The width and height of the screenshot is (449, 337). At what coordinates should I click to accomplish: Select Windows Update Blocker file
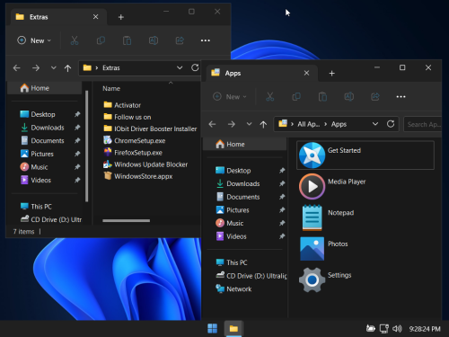tap(145, 164)
